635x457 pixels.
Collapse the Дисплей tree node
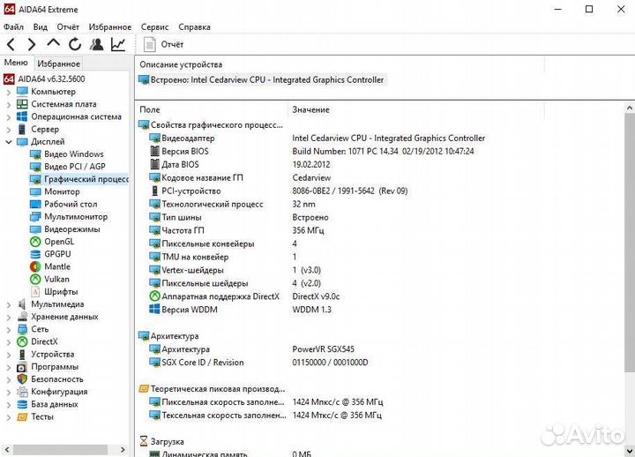10,141
